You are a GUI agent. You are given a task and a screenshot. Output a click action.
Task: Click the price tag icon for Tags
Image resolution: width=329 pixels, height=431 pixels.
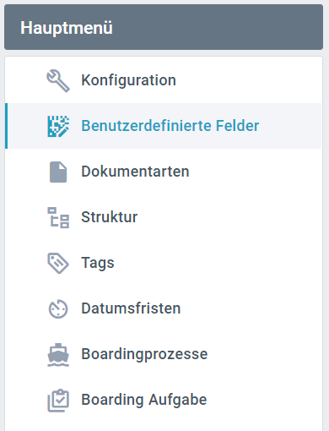coord(58,263)
